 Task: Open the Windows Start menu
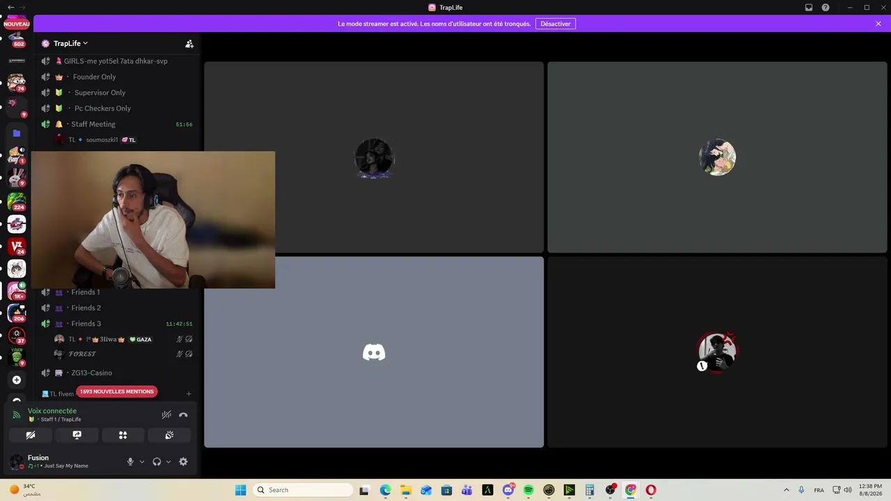[241, 490]
